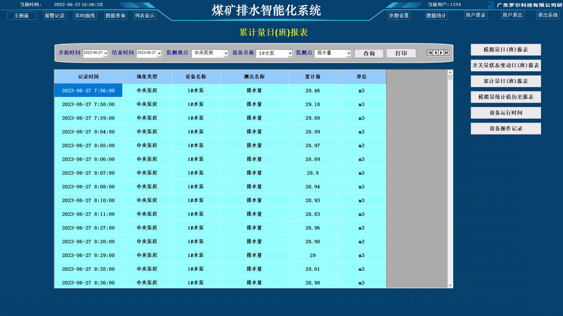Screen dimensions: 563x316
Task: Click the 用户登录 button
Action: pos(476,15)
